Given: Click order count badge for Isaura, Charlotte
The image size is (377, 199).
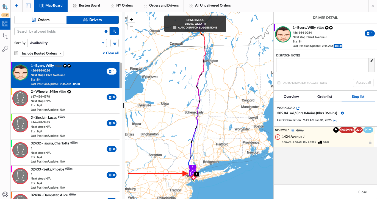Looking at the screenshot, I should click(111, 149).
